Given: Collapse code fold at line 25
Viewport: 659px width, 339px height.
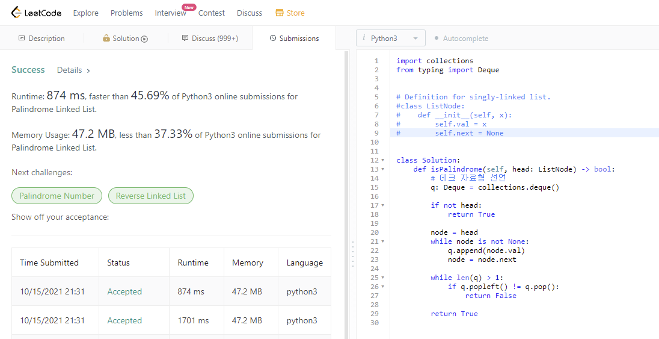Looking at the screenshot, I should point(383,278).
